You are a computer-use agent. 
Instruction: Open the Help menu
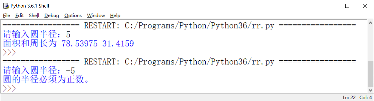click(115, 16)
